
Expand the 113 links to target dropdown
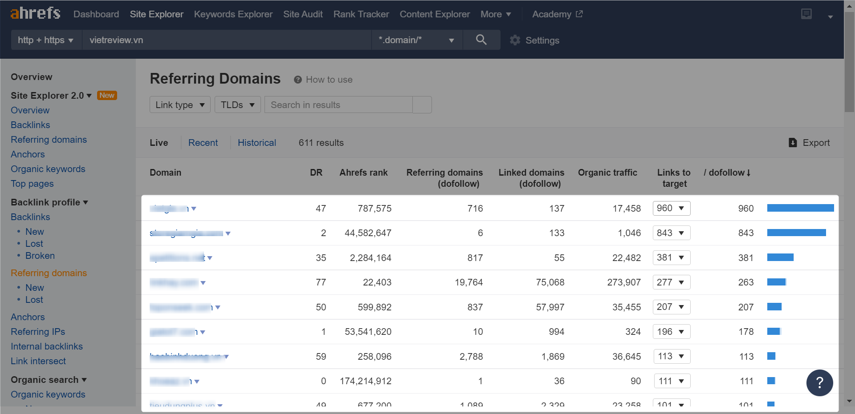(672, 356)
